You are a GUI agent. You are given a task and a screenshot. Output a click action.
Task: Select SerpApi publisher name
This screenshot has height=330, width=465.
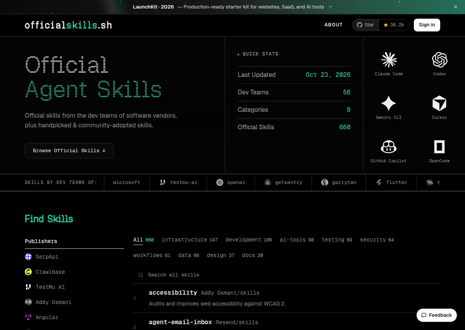pyautogui.click(x=47, y=257)
